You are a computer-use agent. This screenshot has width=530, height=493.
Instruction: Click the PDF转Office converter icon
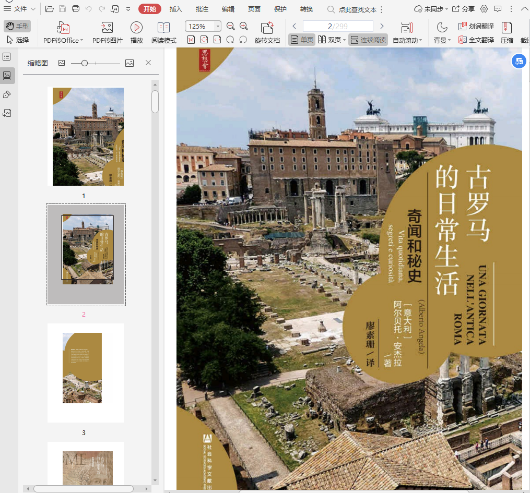coord(63,28)
